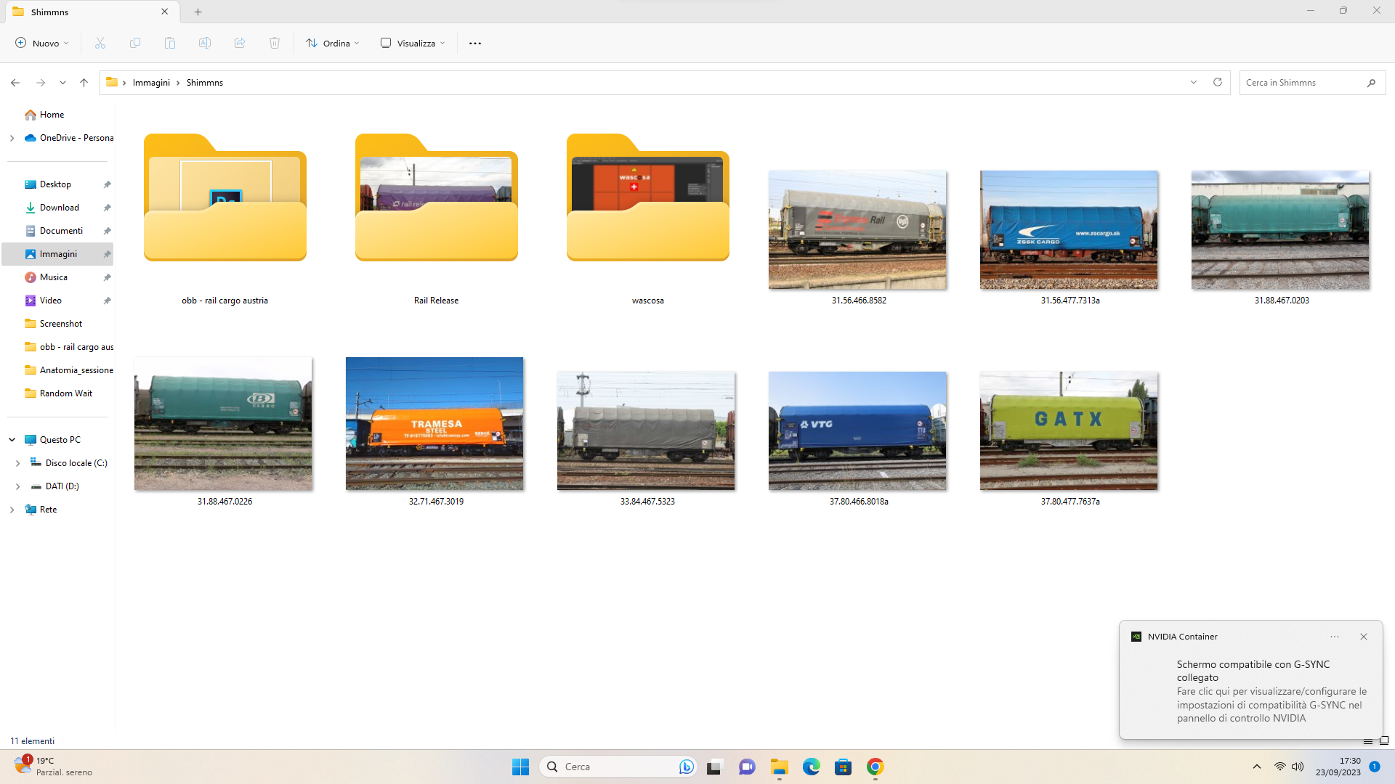Click the search magnifier icon
Viewport: 1395px width, 784px height.
(1371, 83)
